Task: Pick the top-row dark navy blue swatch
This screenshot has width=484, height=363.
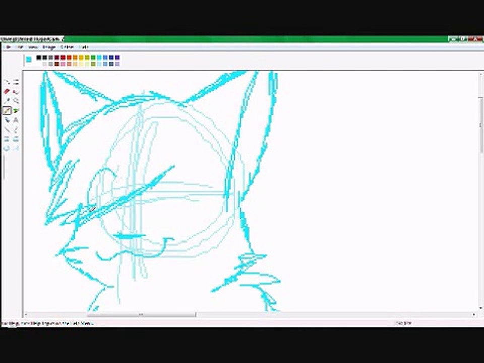Action: coord(111,57)
